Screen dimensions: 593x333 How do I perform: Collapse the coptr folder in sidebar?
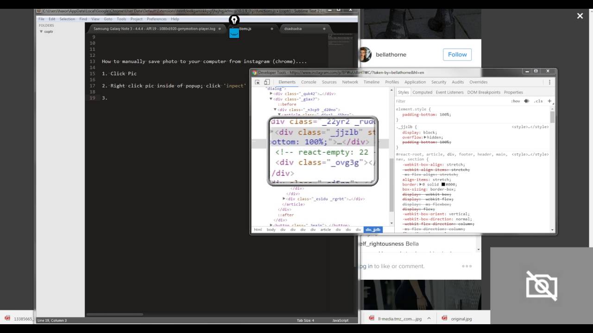[x=41, y=31]
